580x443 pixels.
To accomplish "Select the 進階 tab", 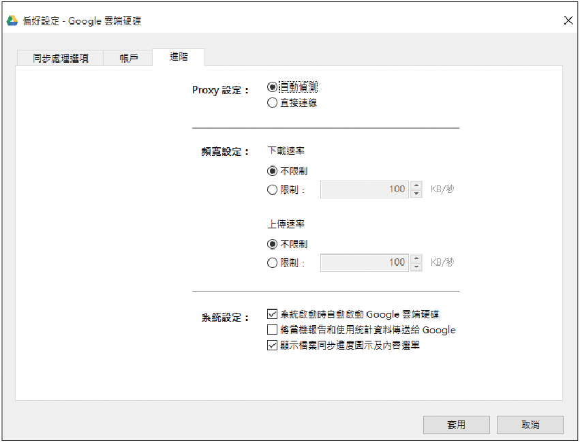I will click(179, 57).
